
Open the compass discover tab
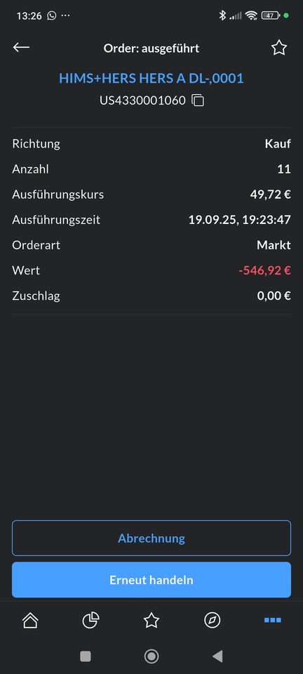pyautogui.click(x=212, y=620)
